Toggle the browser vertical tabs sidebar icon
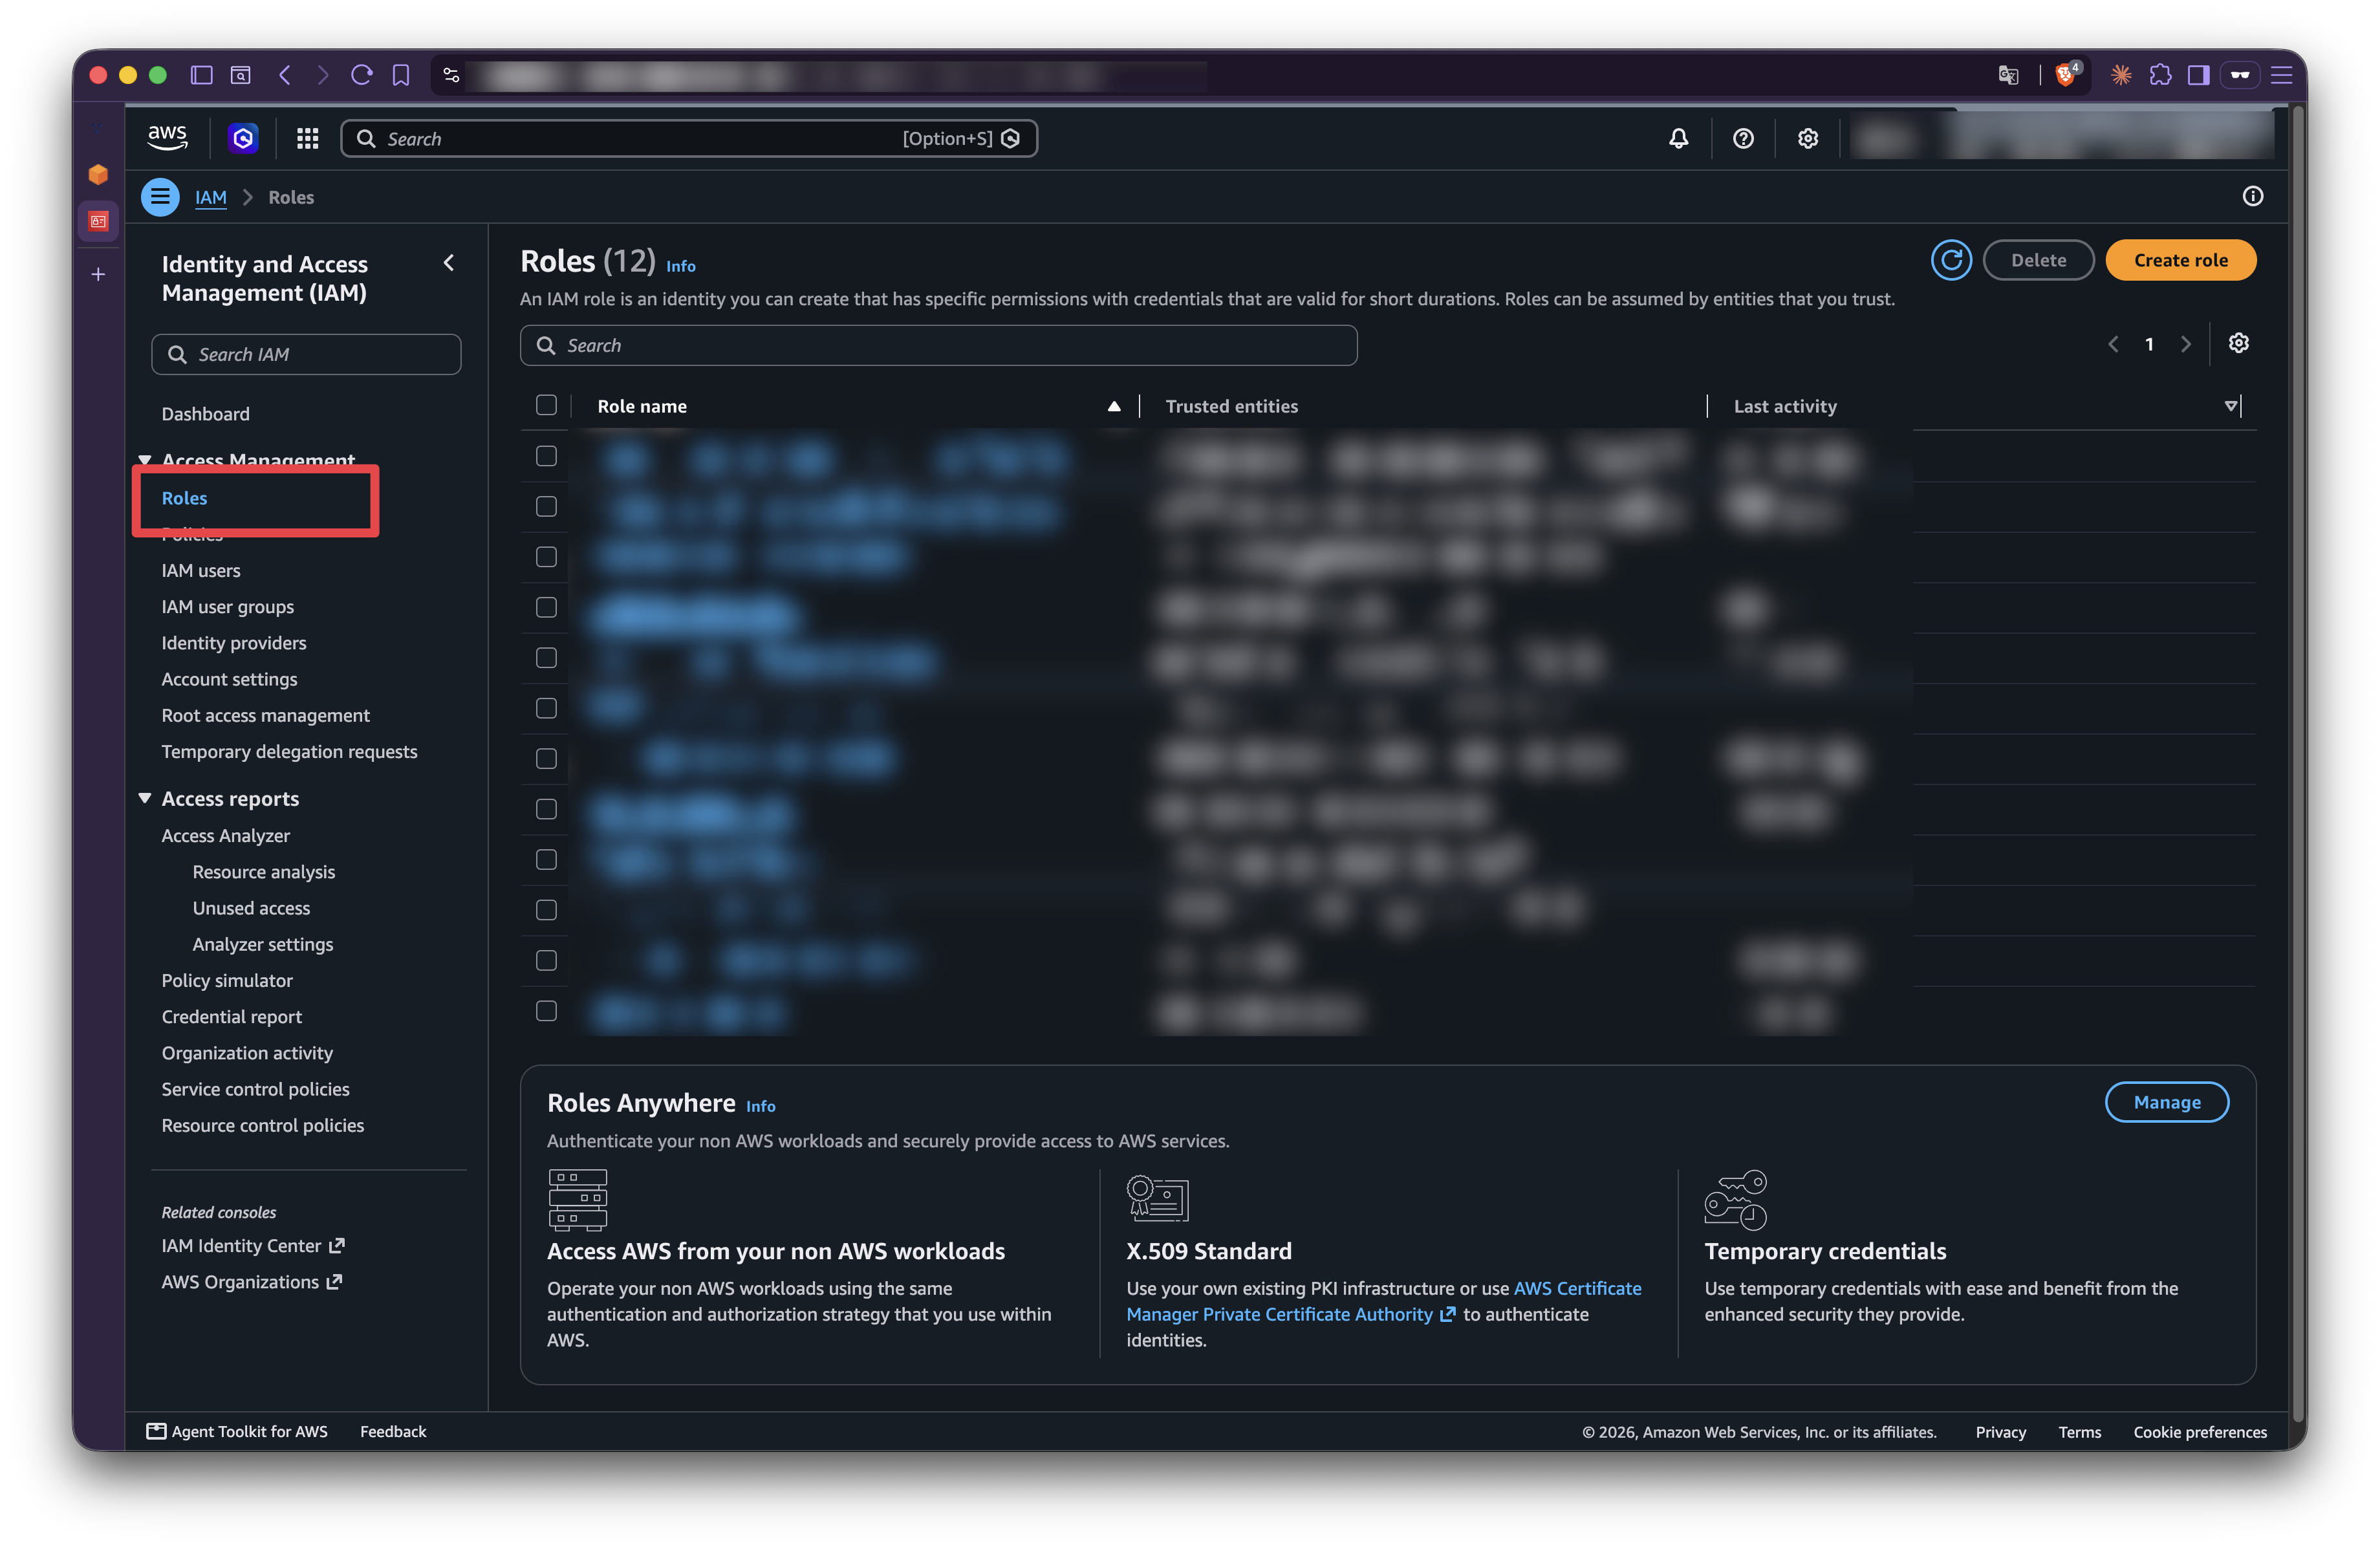Image resolution: width=2380 pixels, height=1547 pixels. 202,75
